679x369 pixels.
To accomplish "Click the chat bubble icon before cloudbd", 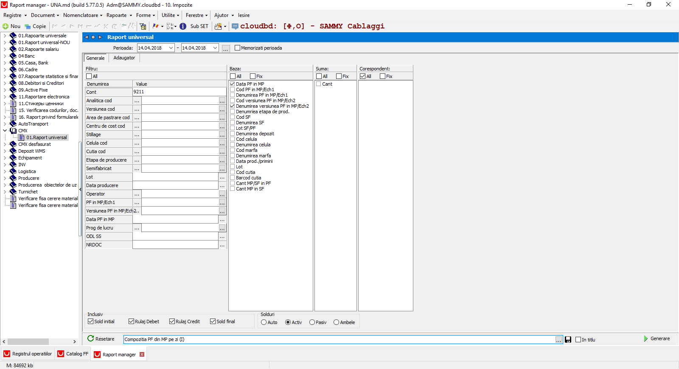I will click(235, 26).
